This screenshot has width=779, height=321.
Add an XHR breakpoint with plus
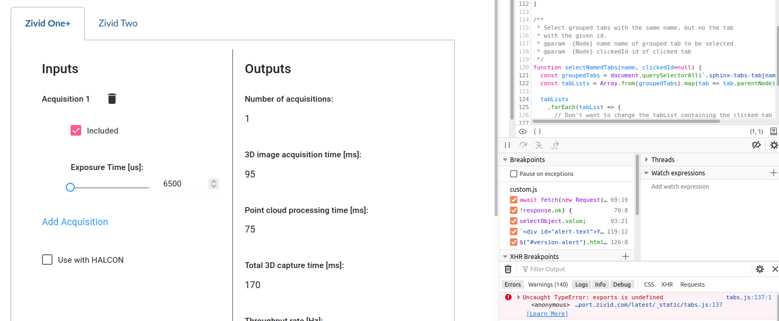(x=626, y=256)
